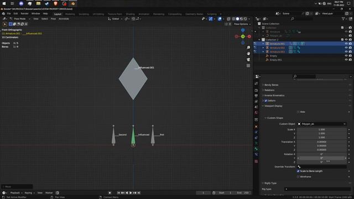
Task: Expand the Bendy Bones panel
Action: (x=271, y=85)
